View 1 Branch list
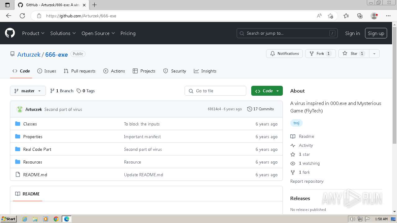 tap(62, 91)
